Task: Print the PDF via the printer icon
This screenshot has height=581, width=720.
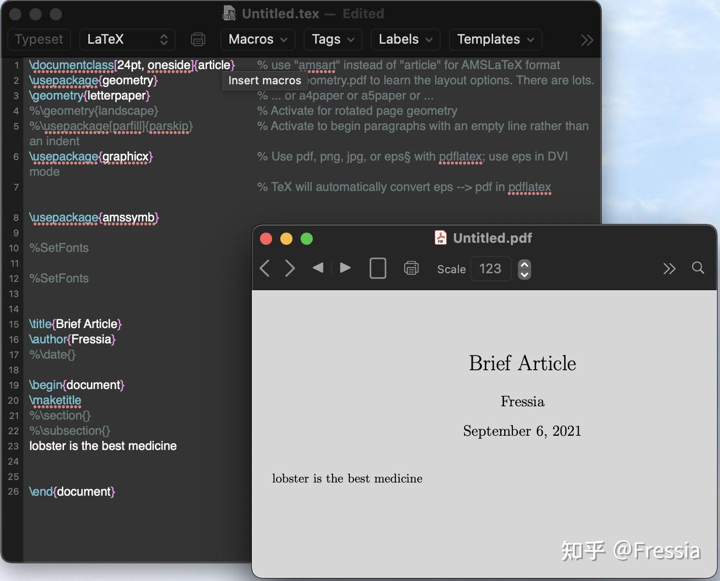Action: [411, 269]
